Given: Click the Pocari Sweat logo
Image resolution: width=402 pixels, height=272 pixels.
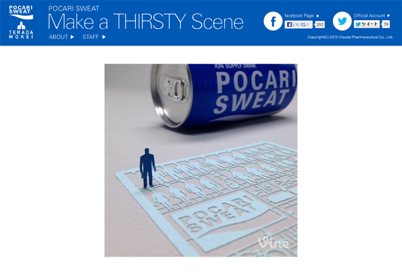Looking at the screenshot, I should 21,12.
